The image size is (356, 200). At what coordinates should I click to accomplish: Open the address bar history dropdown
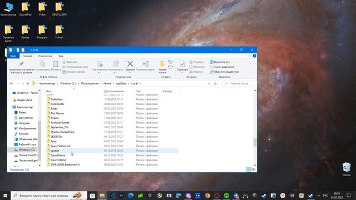pos(209,83)
